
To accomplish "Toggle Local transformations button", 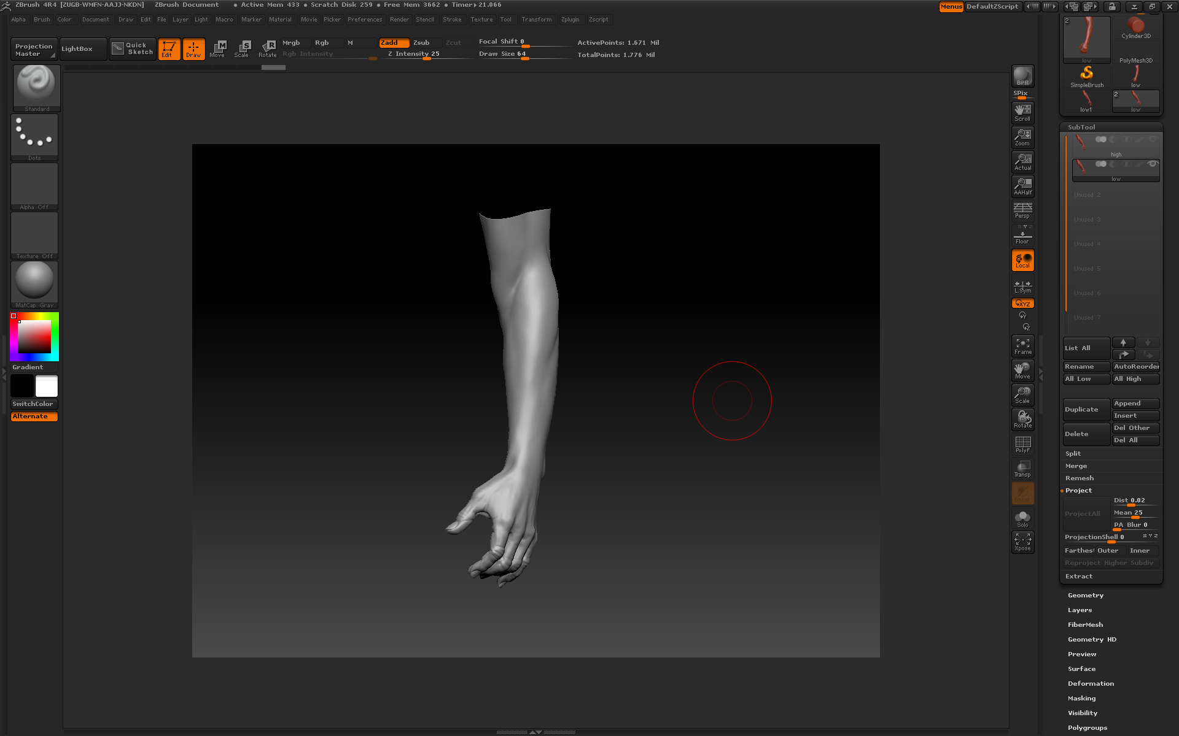I will pos(1022,260).
